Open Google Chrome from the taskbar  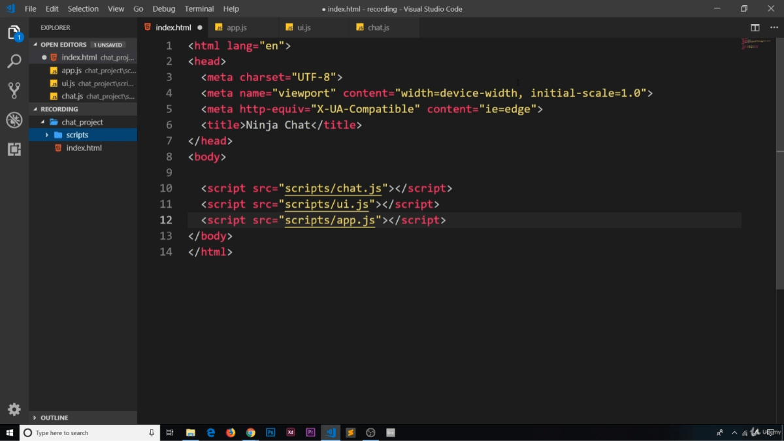pyautogui.click(x=250, y=433)
